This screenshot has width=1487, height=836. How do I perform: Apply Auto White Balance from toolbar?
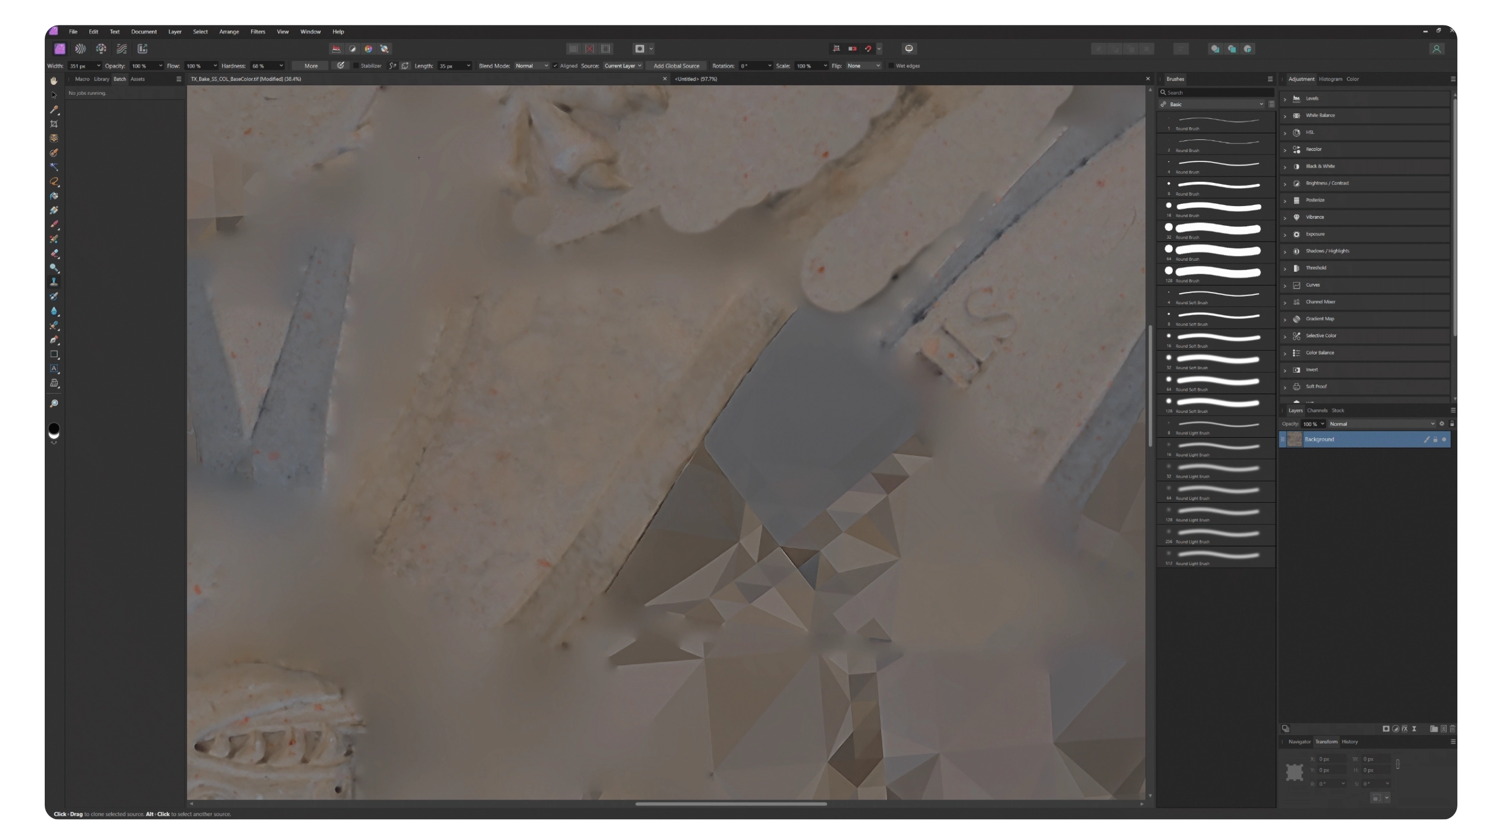coord(385,49)
